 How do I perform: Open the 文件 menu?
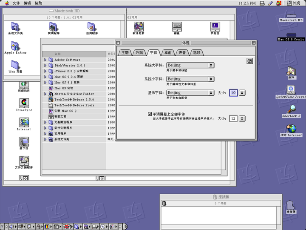click(16, 3)
